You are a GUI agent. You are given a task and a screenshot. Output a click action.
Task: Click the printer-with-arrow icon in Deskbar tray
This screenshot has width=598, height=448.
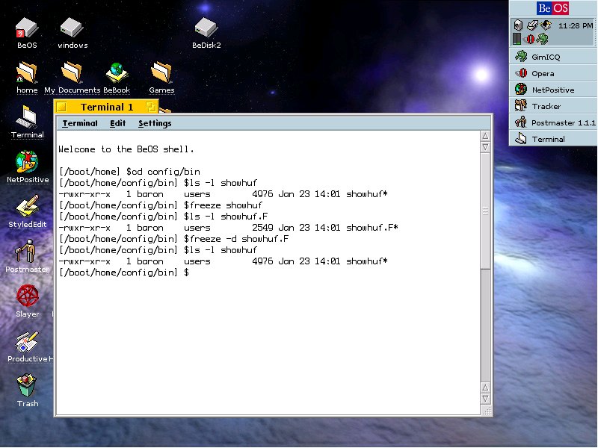click(532, 25)
